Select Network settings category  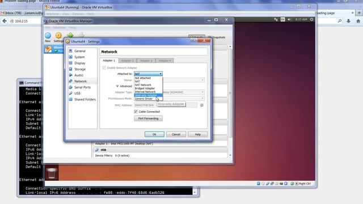pyautogui.click(x=81, y=81)
